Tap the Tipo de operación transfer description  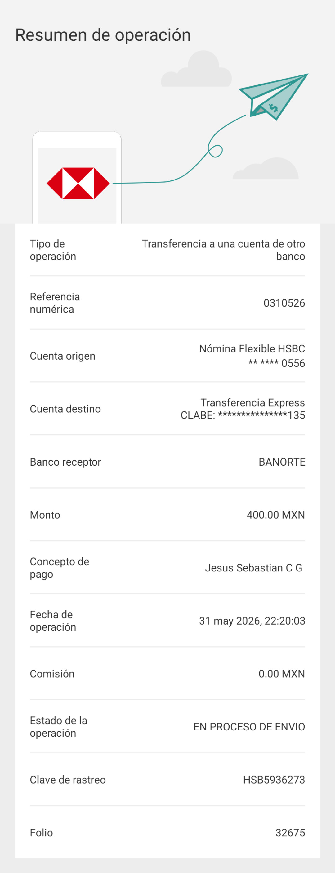[x=223, y=250]
